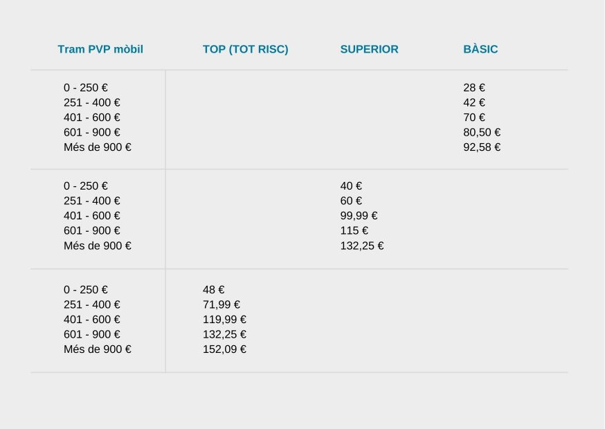The image size is (605, 429).
Task: Click the 152,09 € TOP price
Action: [224, 349]
